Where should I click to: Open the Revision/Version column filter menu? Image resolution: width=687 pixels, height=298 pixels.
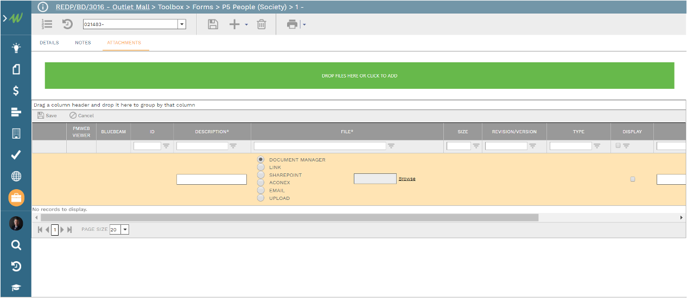coord(532,146)
